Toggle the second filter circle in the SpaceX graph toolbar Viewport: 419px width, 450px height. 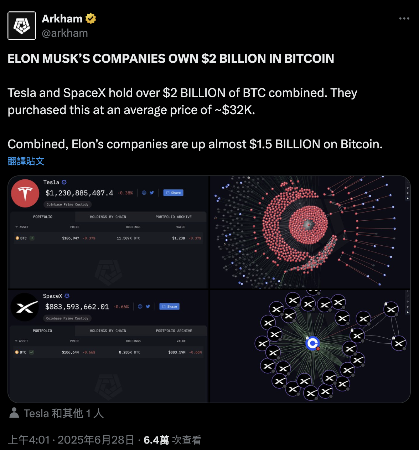click(408, 307)
